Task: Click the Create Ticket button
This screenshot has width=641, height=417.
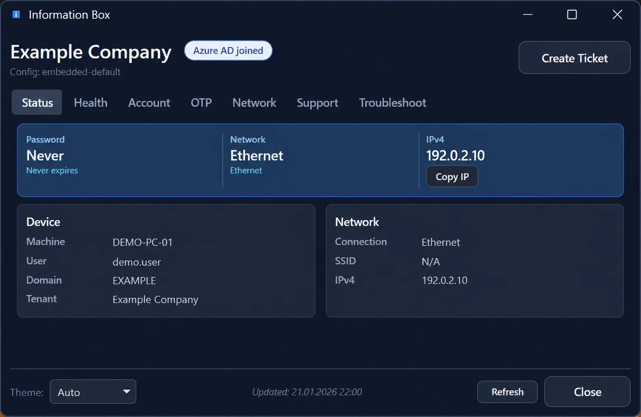Action: (574, 58)
